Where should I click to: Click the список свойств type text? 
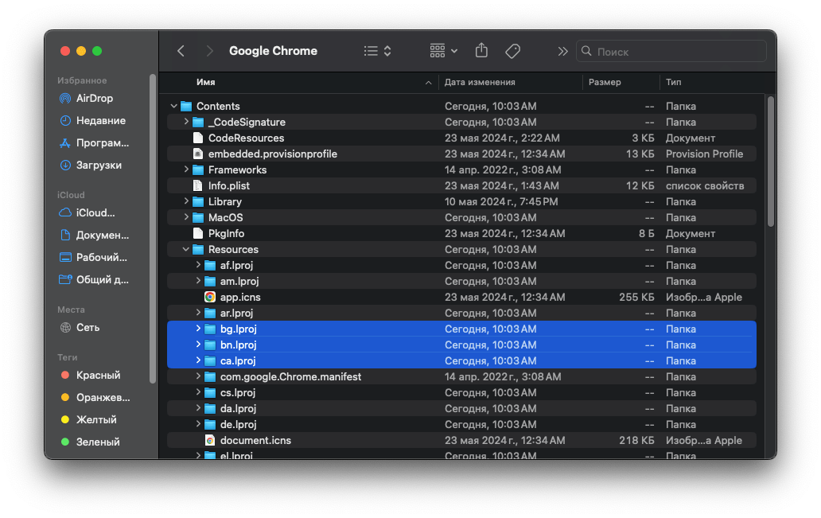(705, 186)
